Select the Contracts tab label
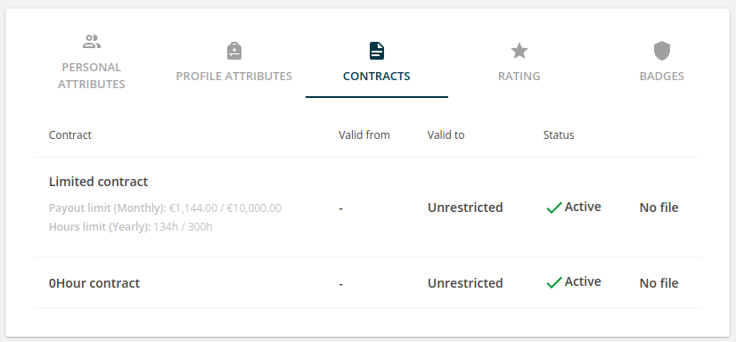The width and height of the screenshot is (736, 342). point(376,76)
